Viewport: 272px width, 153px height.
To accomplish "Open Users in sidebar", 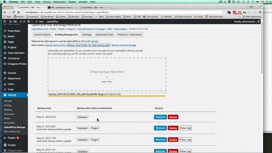I will (11, 84).
